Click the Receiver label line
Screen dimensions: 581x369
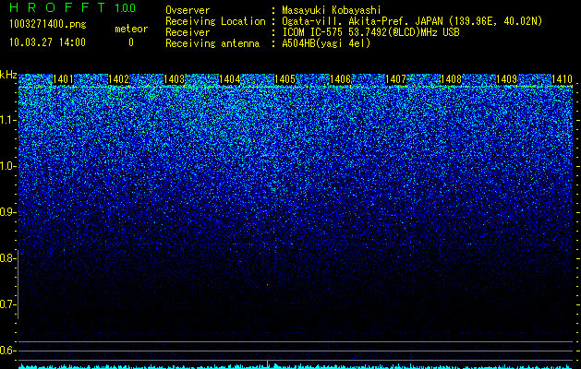point(188,32)
